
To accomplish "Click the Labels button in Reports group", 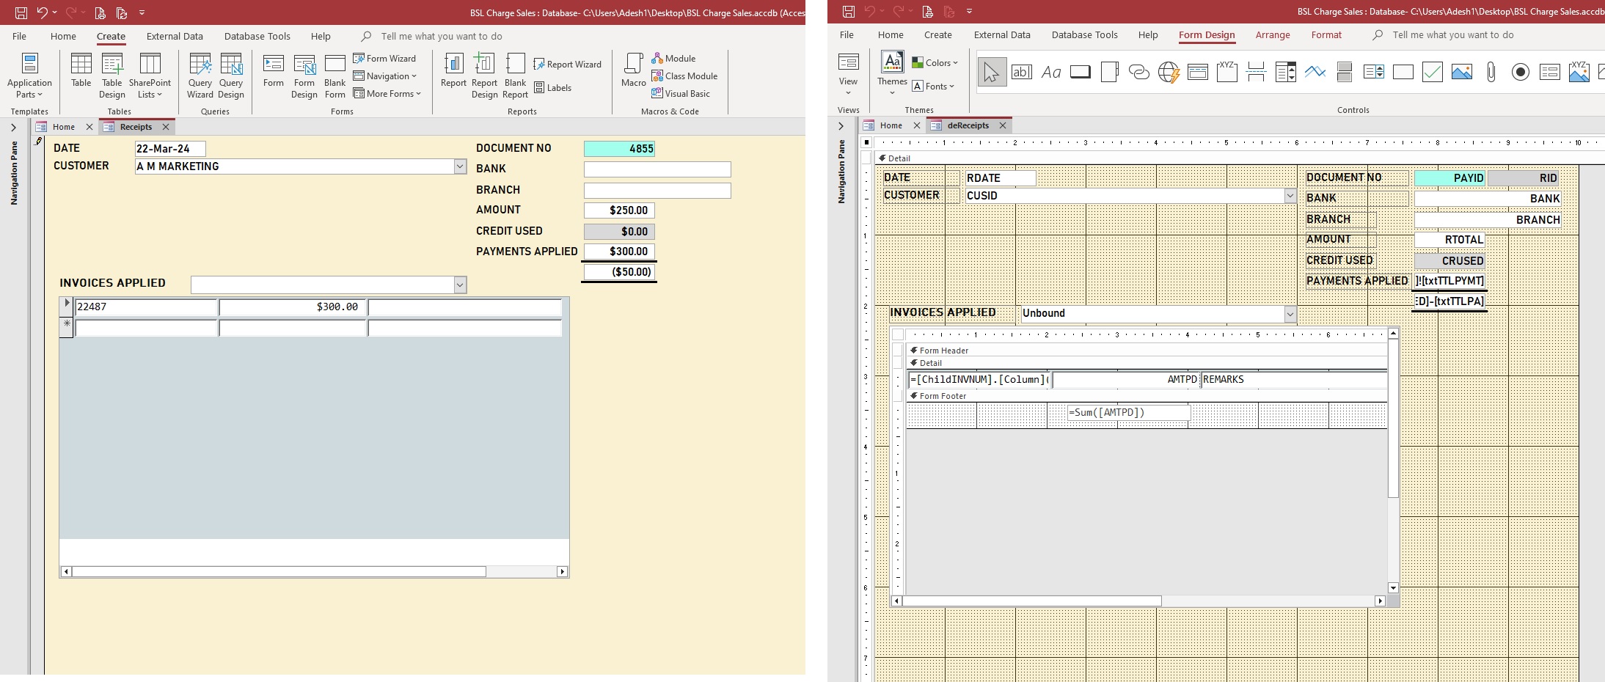I will [552, 88].
